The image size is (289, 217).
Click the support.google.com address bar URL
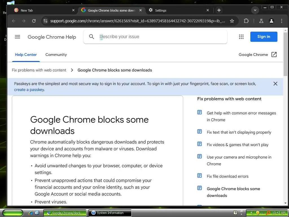137,21
